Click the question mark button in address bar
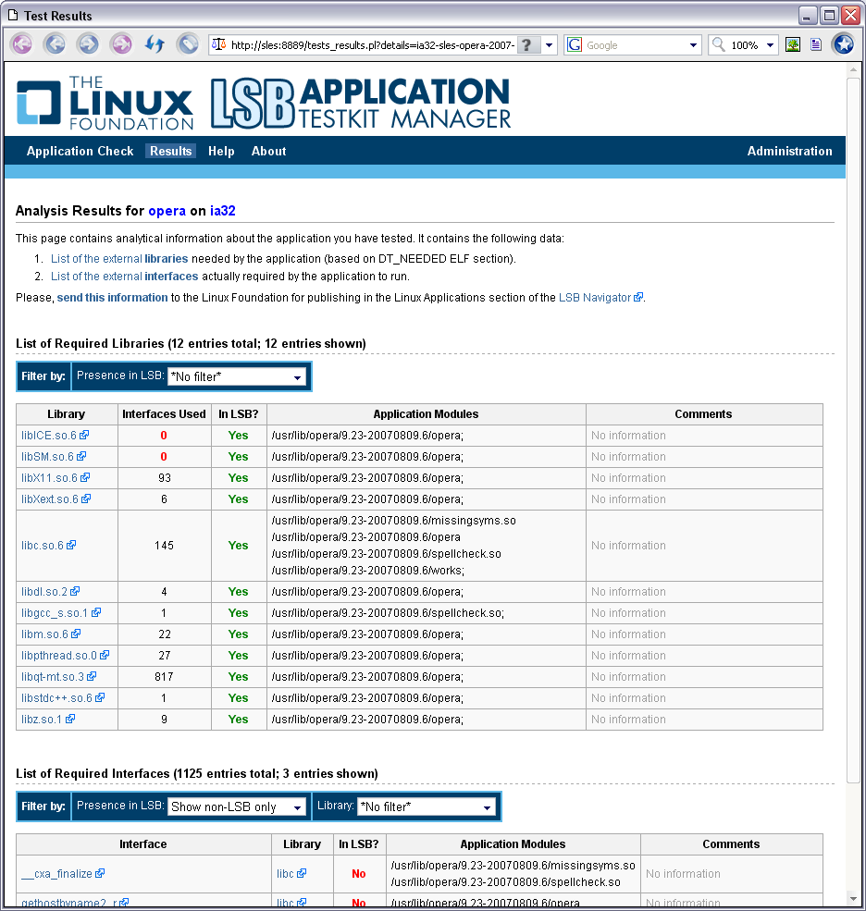 pos(527,44)
